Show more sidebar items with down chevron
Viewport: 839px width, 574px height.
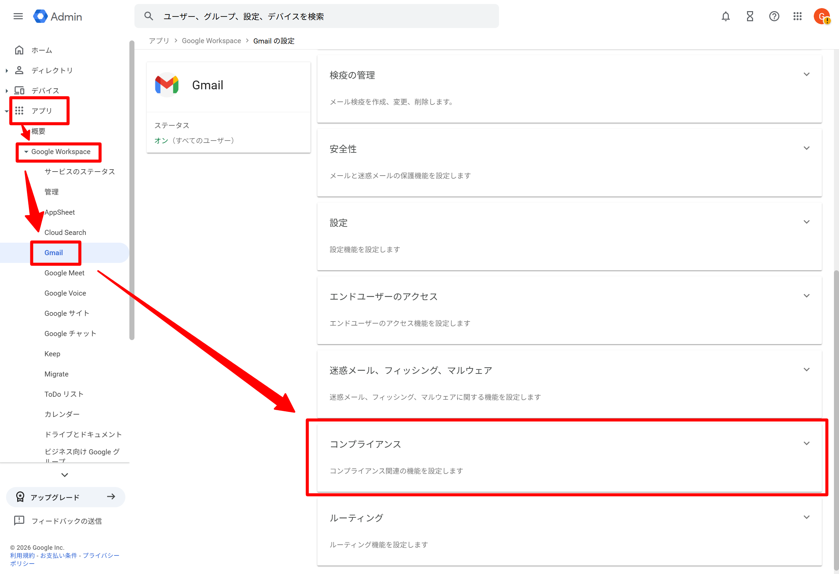65,475
